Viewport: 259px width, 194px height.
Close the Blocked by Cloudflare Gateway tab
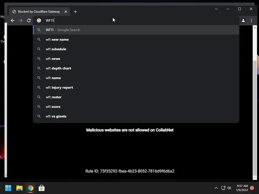[x=66, y=12]
